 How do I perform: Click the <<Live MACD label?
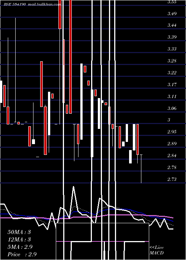[x=157, y=250]
